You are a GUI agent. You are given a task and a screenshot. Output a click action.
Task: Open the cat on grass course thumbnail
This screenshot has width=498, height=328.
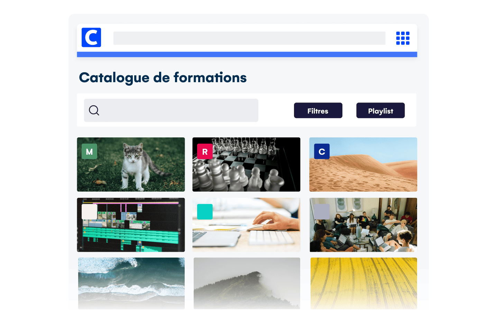coord(131,164)
